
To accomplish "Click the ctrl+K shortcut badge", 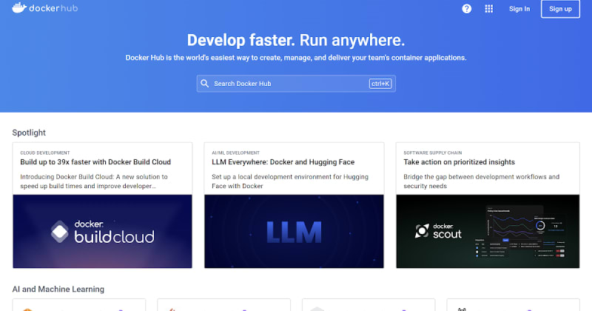I will (x=380, y=84).
